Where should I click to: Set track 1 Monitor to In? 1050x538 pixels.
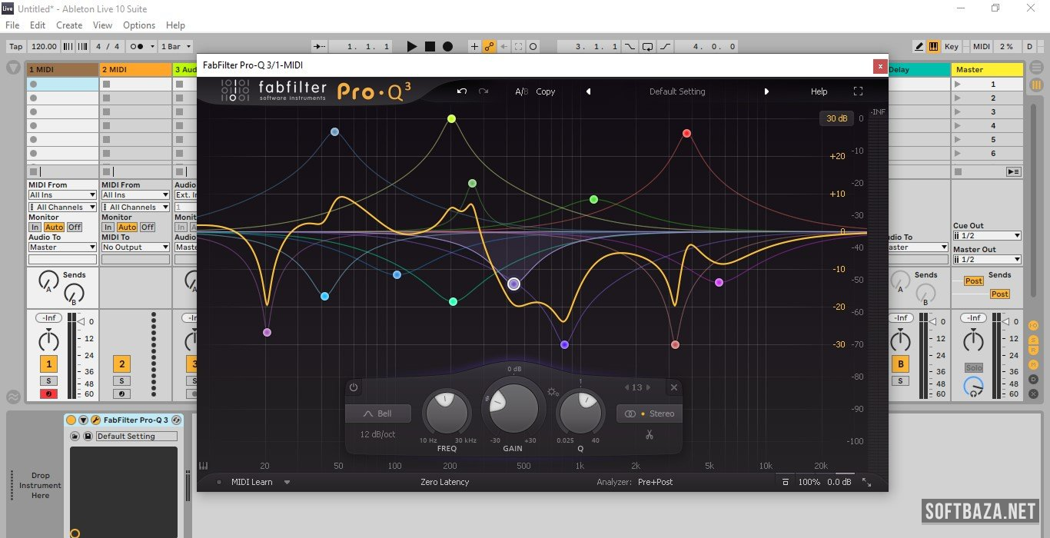pyautogui.click(x=35, y=227)
